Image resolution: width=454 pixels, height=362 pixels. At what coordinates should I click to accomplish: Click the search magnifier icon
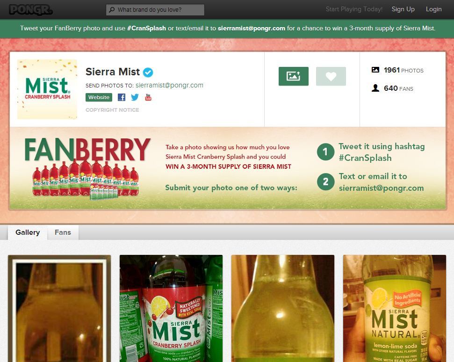coord(112,9)
